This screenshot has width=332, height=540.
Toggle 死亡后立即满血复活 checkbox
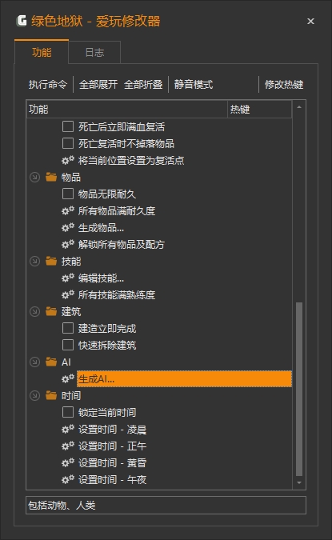click(68, 126)
